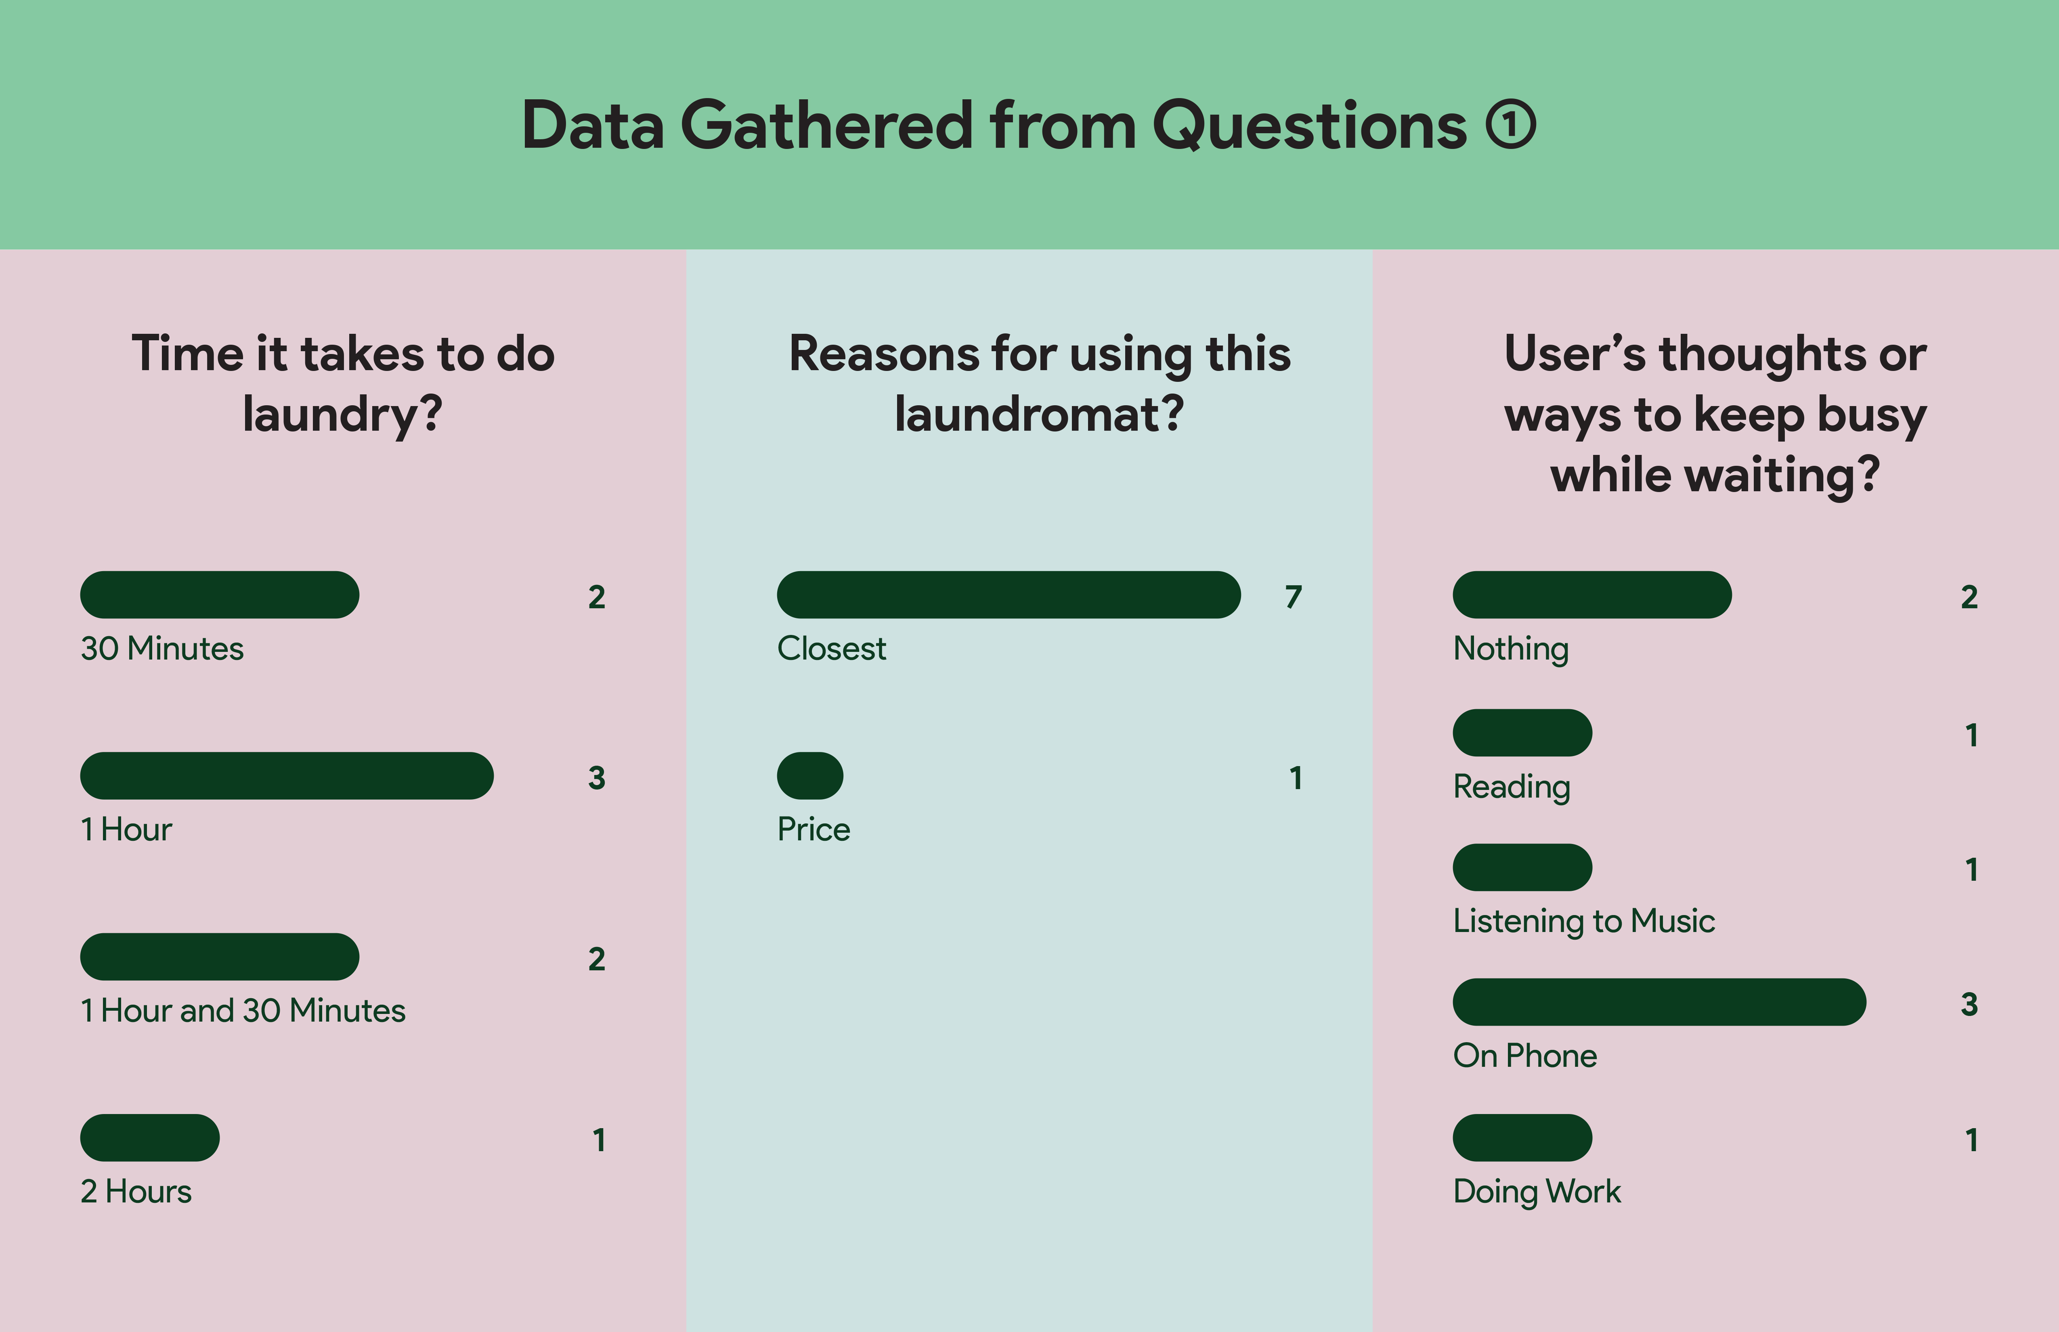Image resolution: width=2059 pixels, height=1332 pixels.
Task: Click the 2 Hours bar
Action: click(x=150, y=1137)
